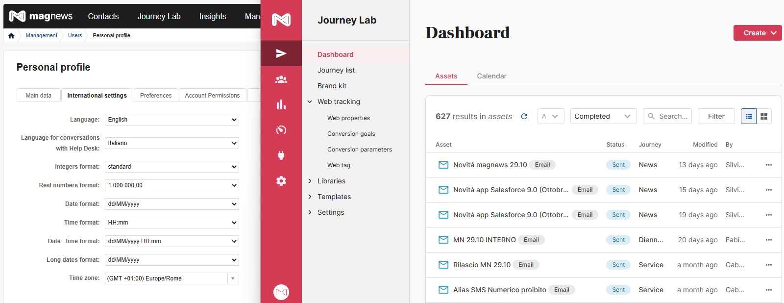This screenshot has width=784, height=303.
Task: Collapse the Web tracking menu section
Action: [310, 101]
